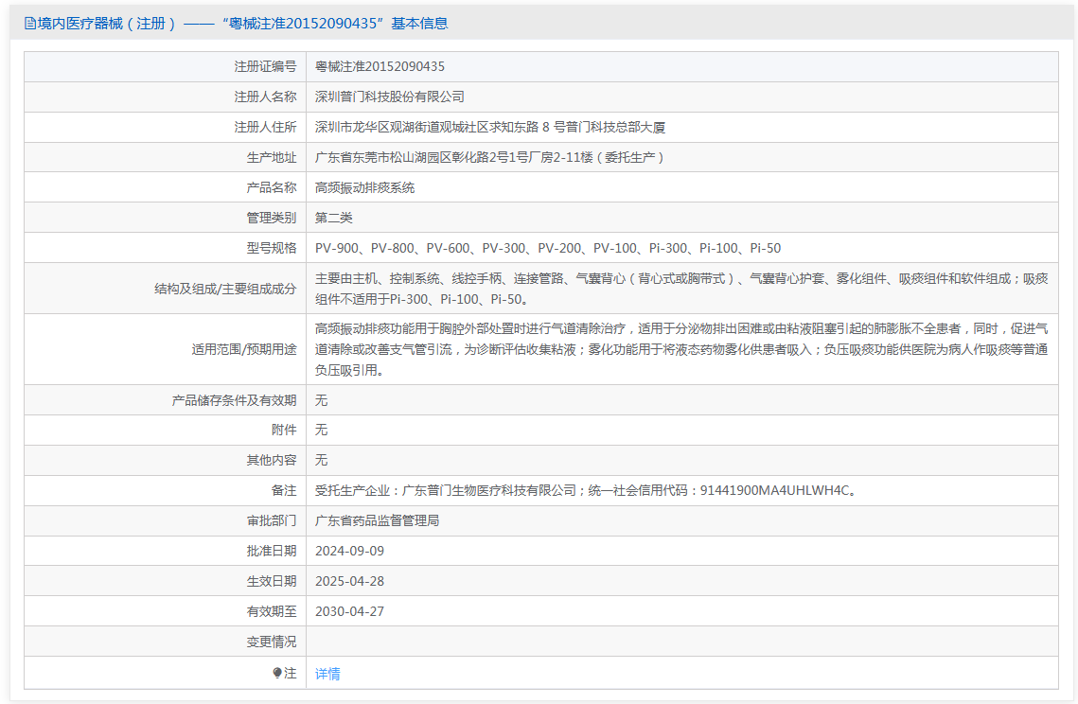The image size is (1078, 704).
Task: Click the empty 变更情况 value cell
Action: click(x=680, y=642)
